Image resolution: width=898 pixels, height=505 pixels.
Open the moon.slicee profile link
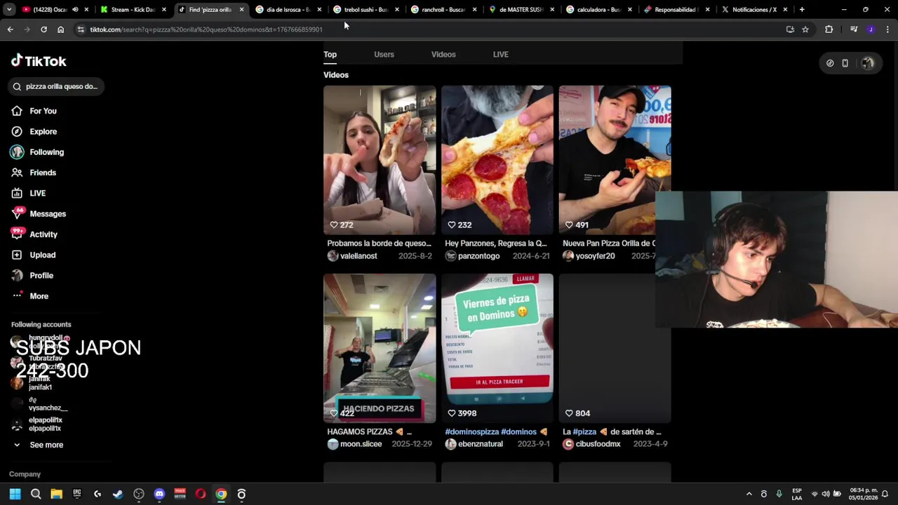click(x=361, y=444)
